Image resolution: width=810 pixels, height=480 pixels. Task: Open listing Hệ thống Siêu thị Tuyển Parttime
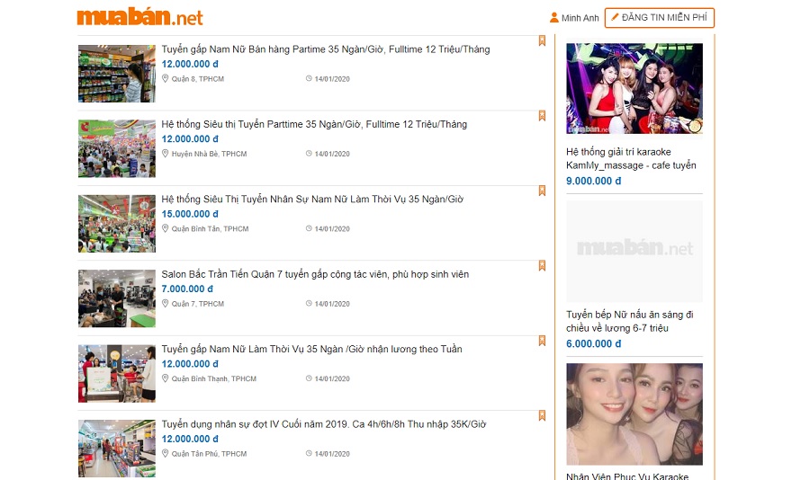click(x=314, y=124)
